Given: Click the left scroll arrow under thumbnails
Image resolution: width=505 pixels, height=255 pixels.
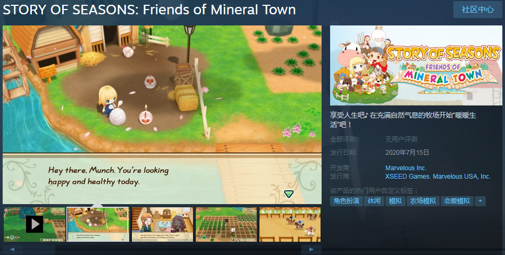Looking at the screenshot, I should coord(13,250).
